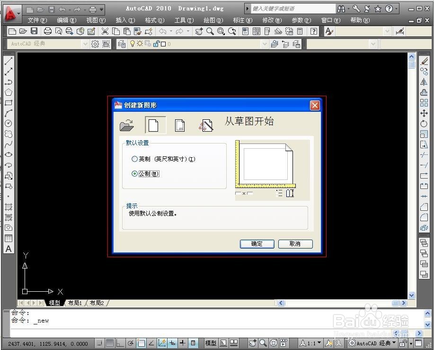Click the 取消 button to cancel
Image resolution: width=434 pixels, height=350 pixels.
295,244
